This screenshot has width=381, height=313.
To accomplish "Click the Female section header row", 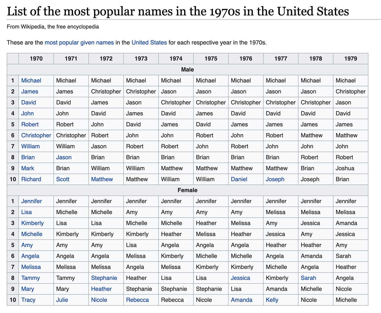I will [x=187, y=190].
